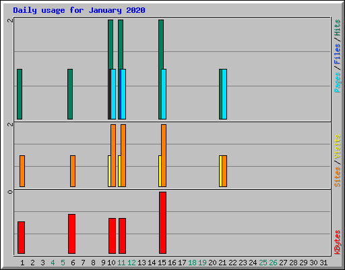Click day label 1 on the x-axis
Viewport: 345px width, 270px height.
22,263
